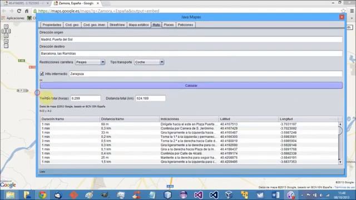The height and width of the screenshot is (200, 356).
Task: Select row with distance 1,5 km
Action: 189,162
